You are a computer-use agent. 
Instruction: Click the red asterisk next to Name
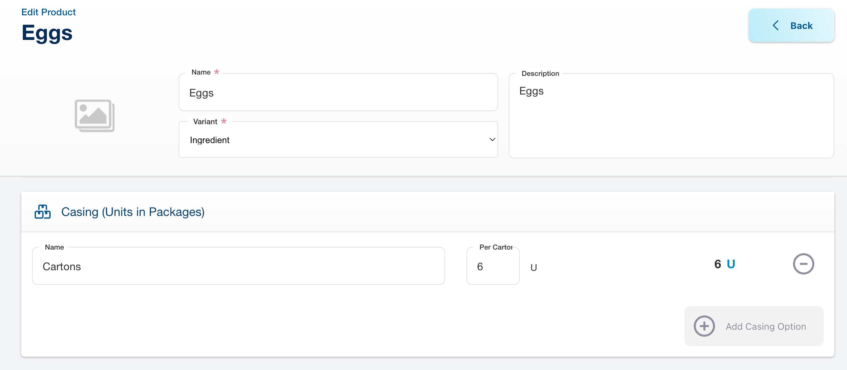point(217,72)
